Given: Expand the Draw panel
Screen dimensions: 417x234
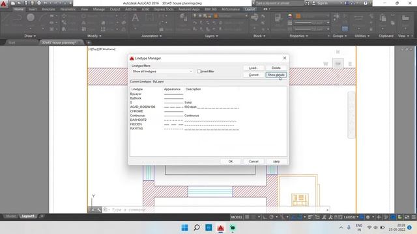Looking at the screenshot, I should point(30,36).
